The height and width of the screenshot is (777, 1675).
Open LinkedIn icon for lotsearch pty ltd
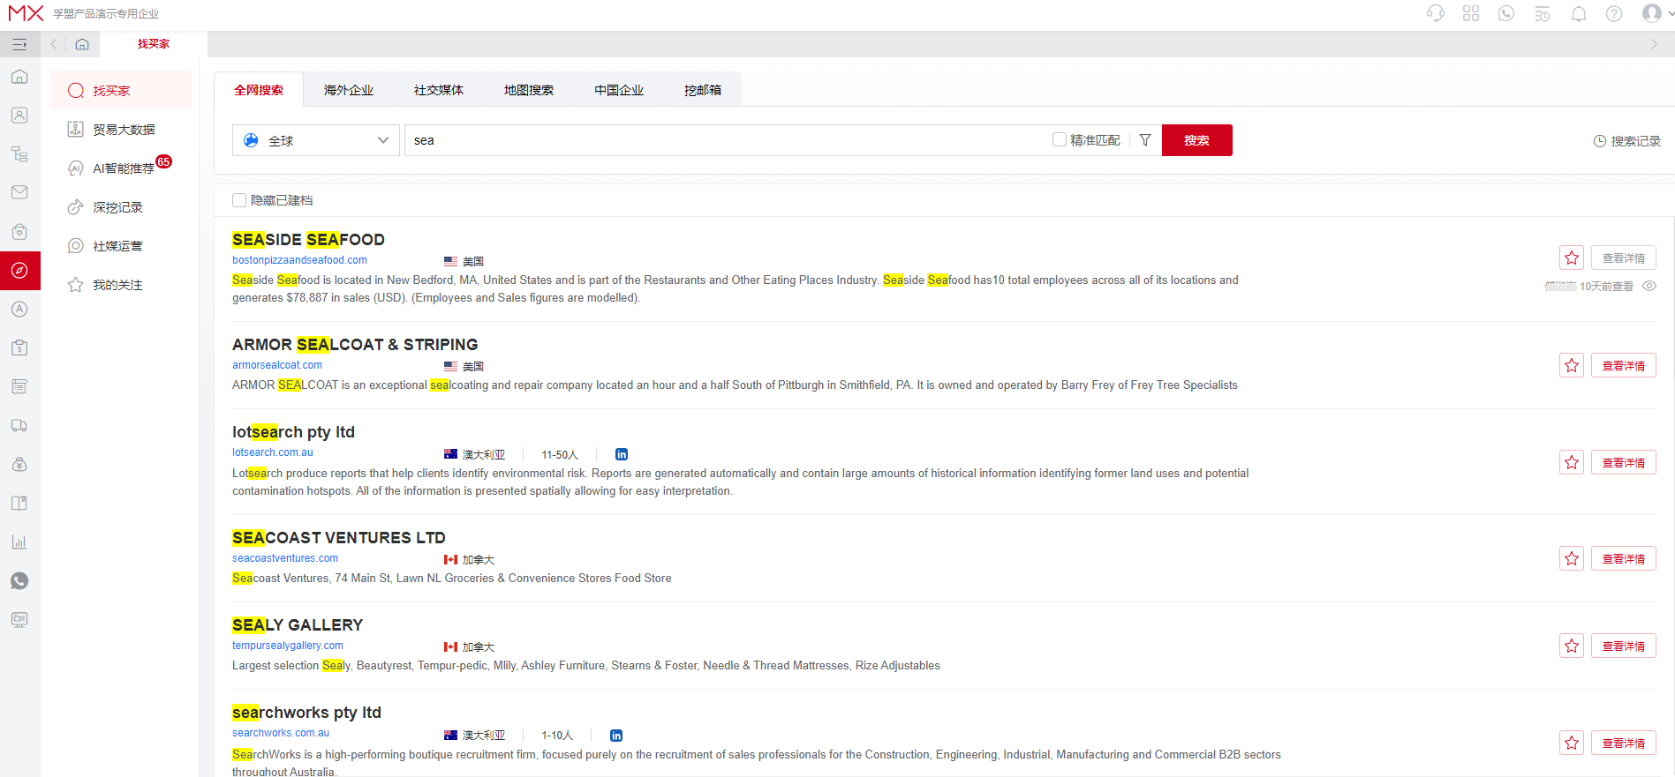point(622,454)
